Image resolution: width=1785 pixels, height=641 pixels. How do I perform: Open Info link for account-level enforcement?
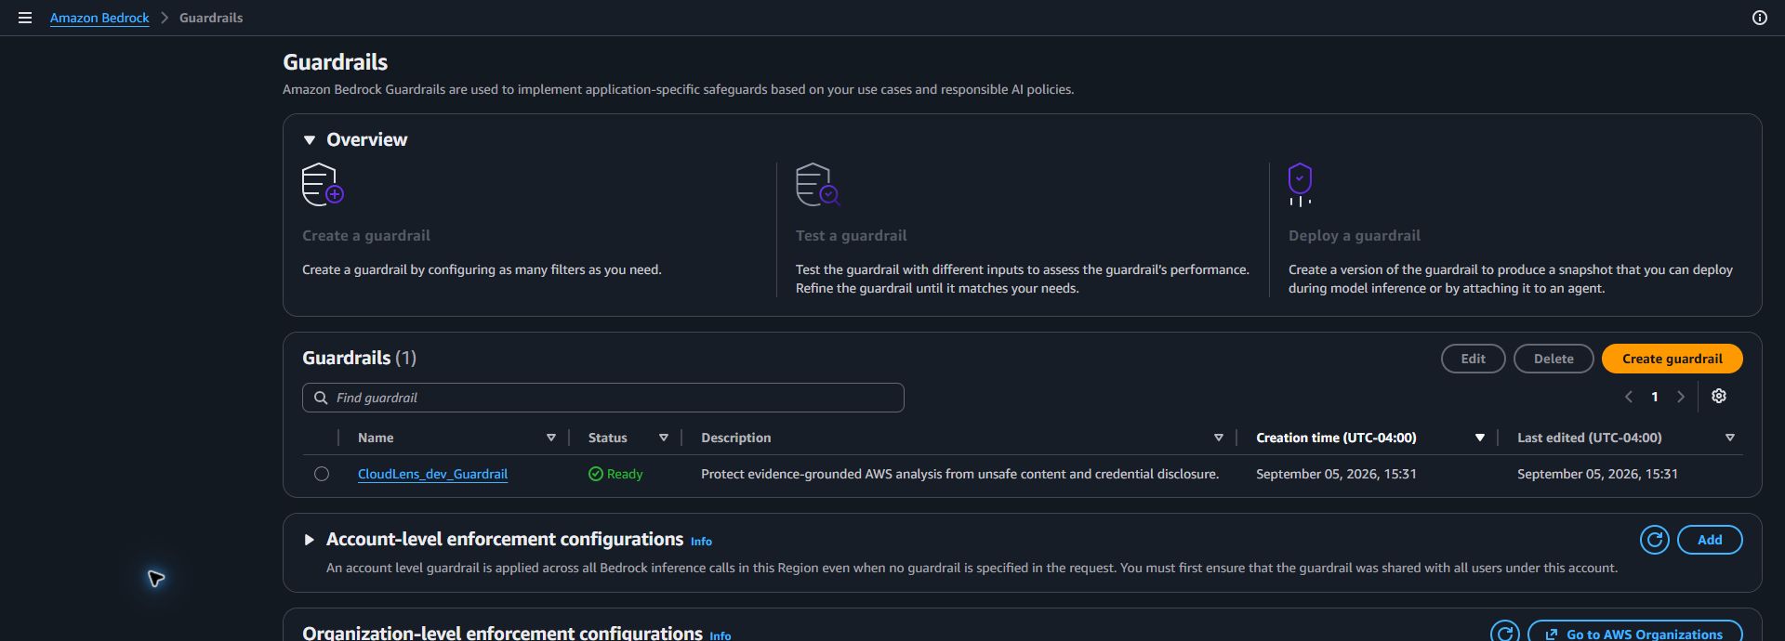(701, 542)
